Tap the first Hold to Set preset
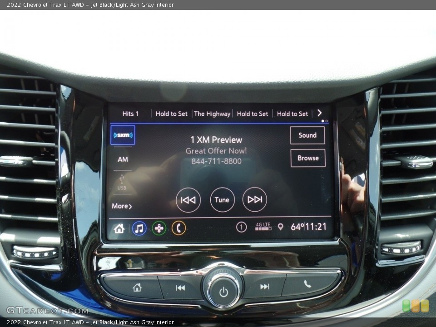This screenshot has height=327, width=436. [172, 114]
